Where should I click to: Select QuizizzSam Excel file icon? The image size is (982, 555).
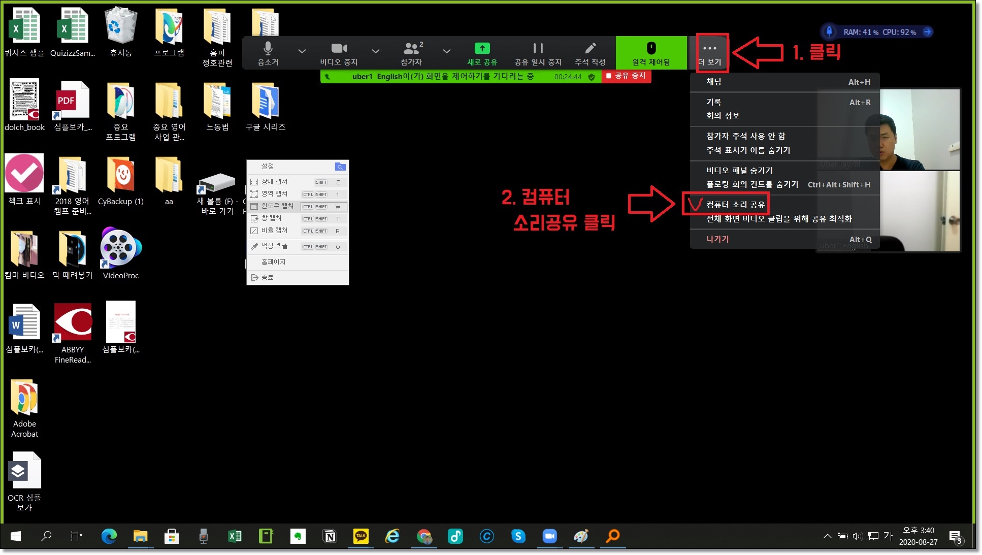[x=73, y=31]
